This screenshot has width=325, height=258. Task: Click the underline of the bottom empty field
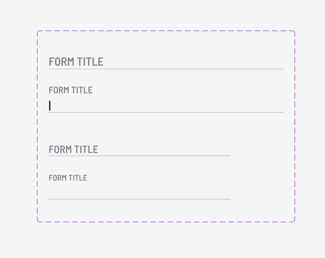139,199
